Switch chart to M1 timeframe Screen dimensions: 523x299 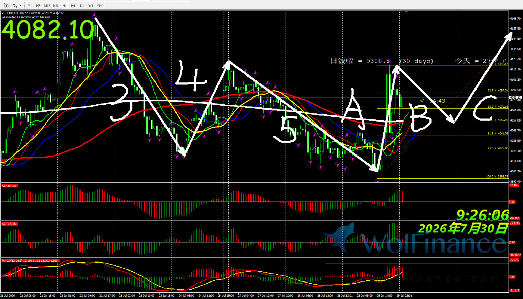(30, 5)
